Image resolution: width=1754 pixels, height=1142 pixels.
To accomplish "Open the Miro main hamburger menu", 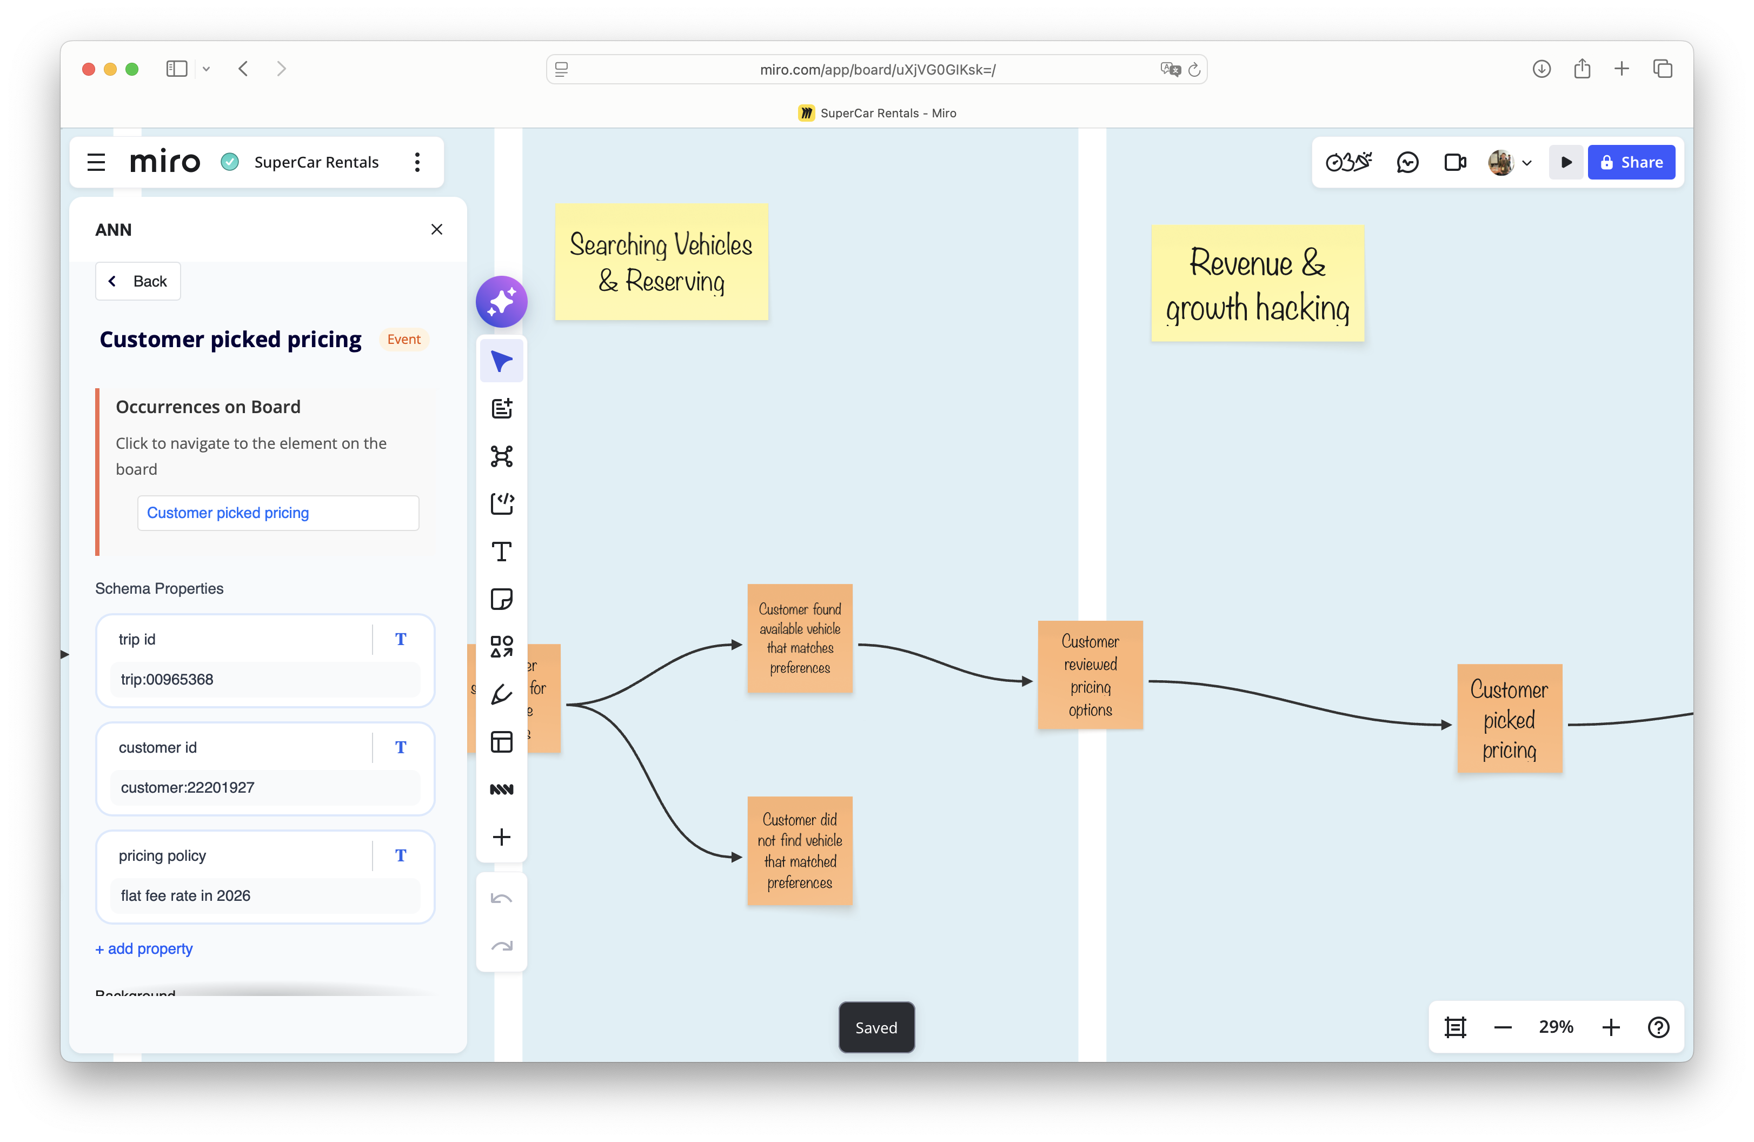I will [96, 162].
